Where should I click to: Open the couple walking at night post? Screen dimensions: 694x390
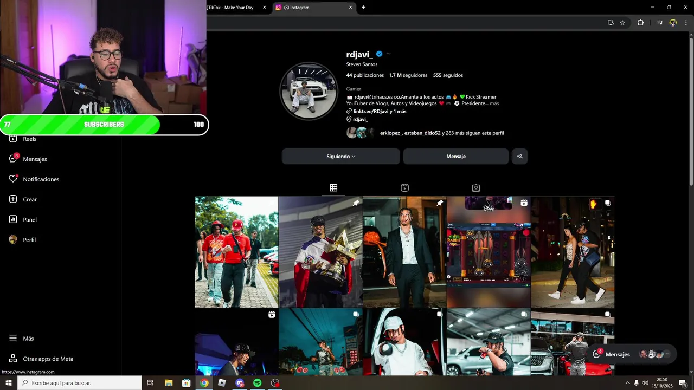[573, 252]
